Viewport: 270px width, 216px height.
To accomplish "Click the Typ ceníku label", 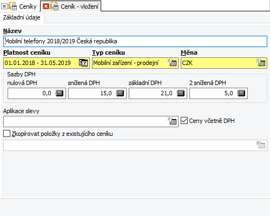I will pyautogui.click(x=108, y=53).
